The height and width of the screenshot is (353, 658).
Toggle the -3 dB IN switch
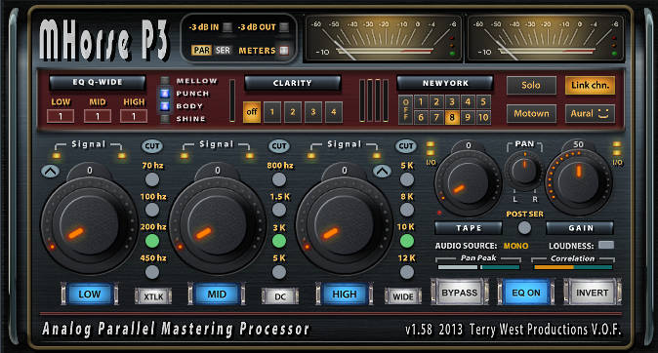coord(227,27)
